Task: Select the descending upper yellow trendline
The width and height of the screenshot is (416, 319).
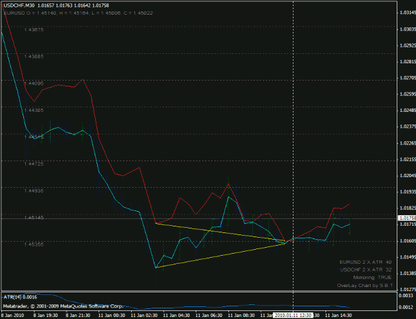Action: (x=220, y=232)
